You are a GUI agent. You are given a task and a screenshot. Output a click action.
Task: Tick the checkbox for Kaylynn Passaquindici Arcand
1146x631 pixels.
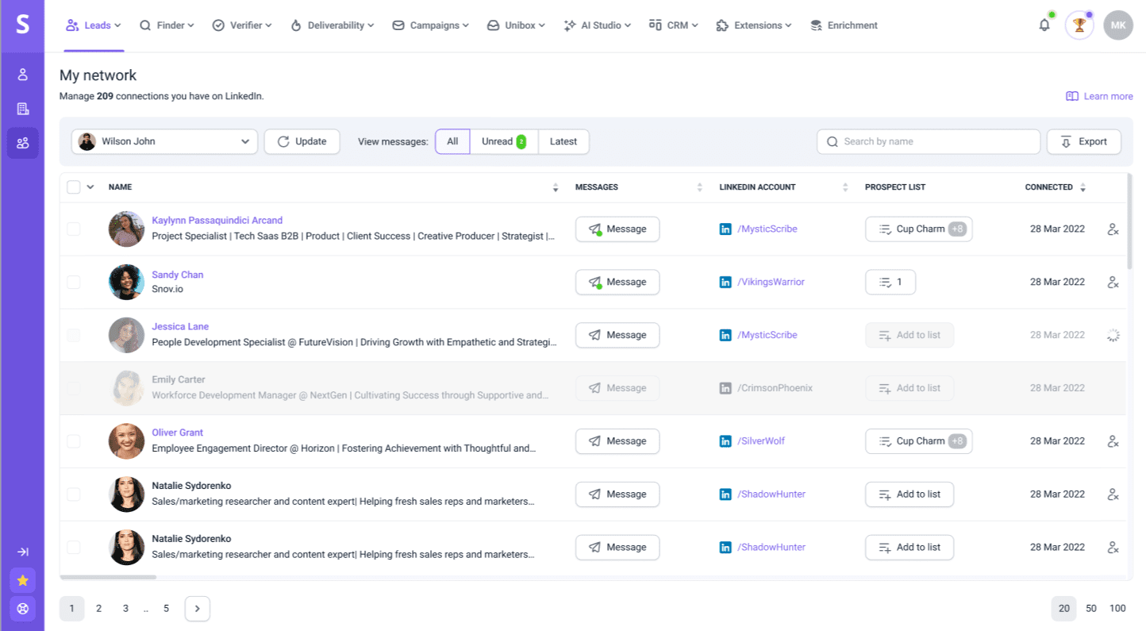[74, 229]
